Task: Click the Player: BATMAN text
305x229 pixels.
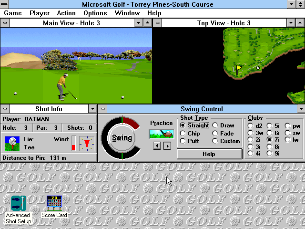Action: 26,119
